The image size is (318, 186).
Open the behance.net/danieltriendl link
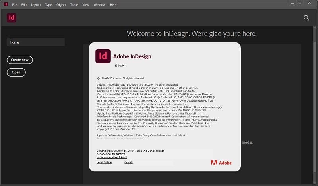112,157
